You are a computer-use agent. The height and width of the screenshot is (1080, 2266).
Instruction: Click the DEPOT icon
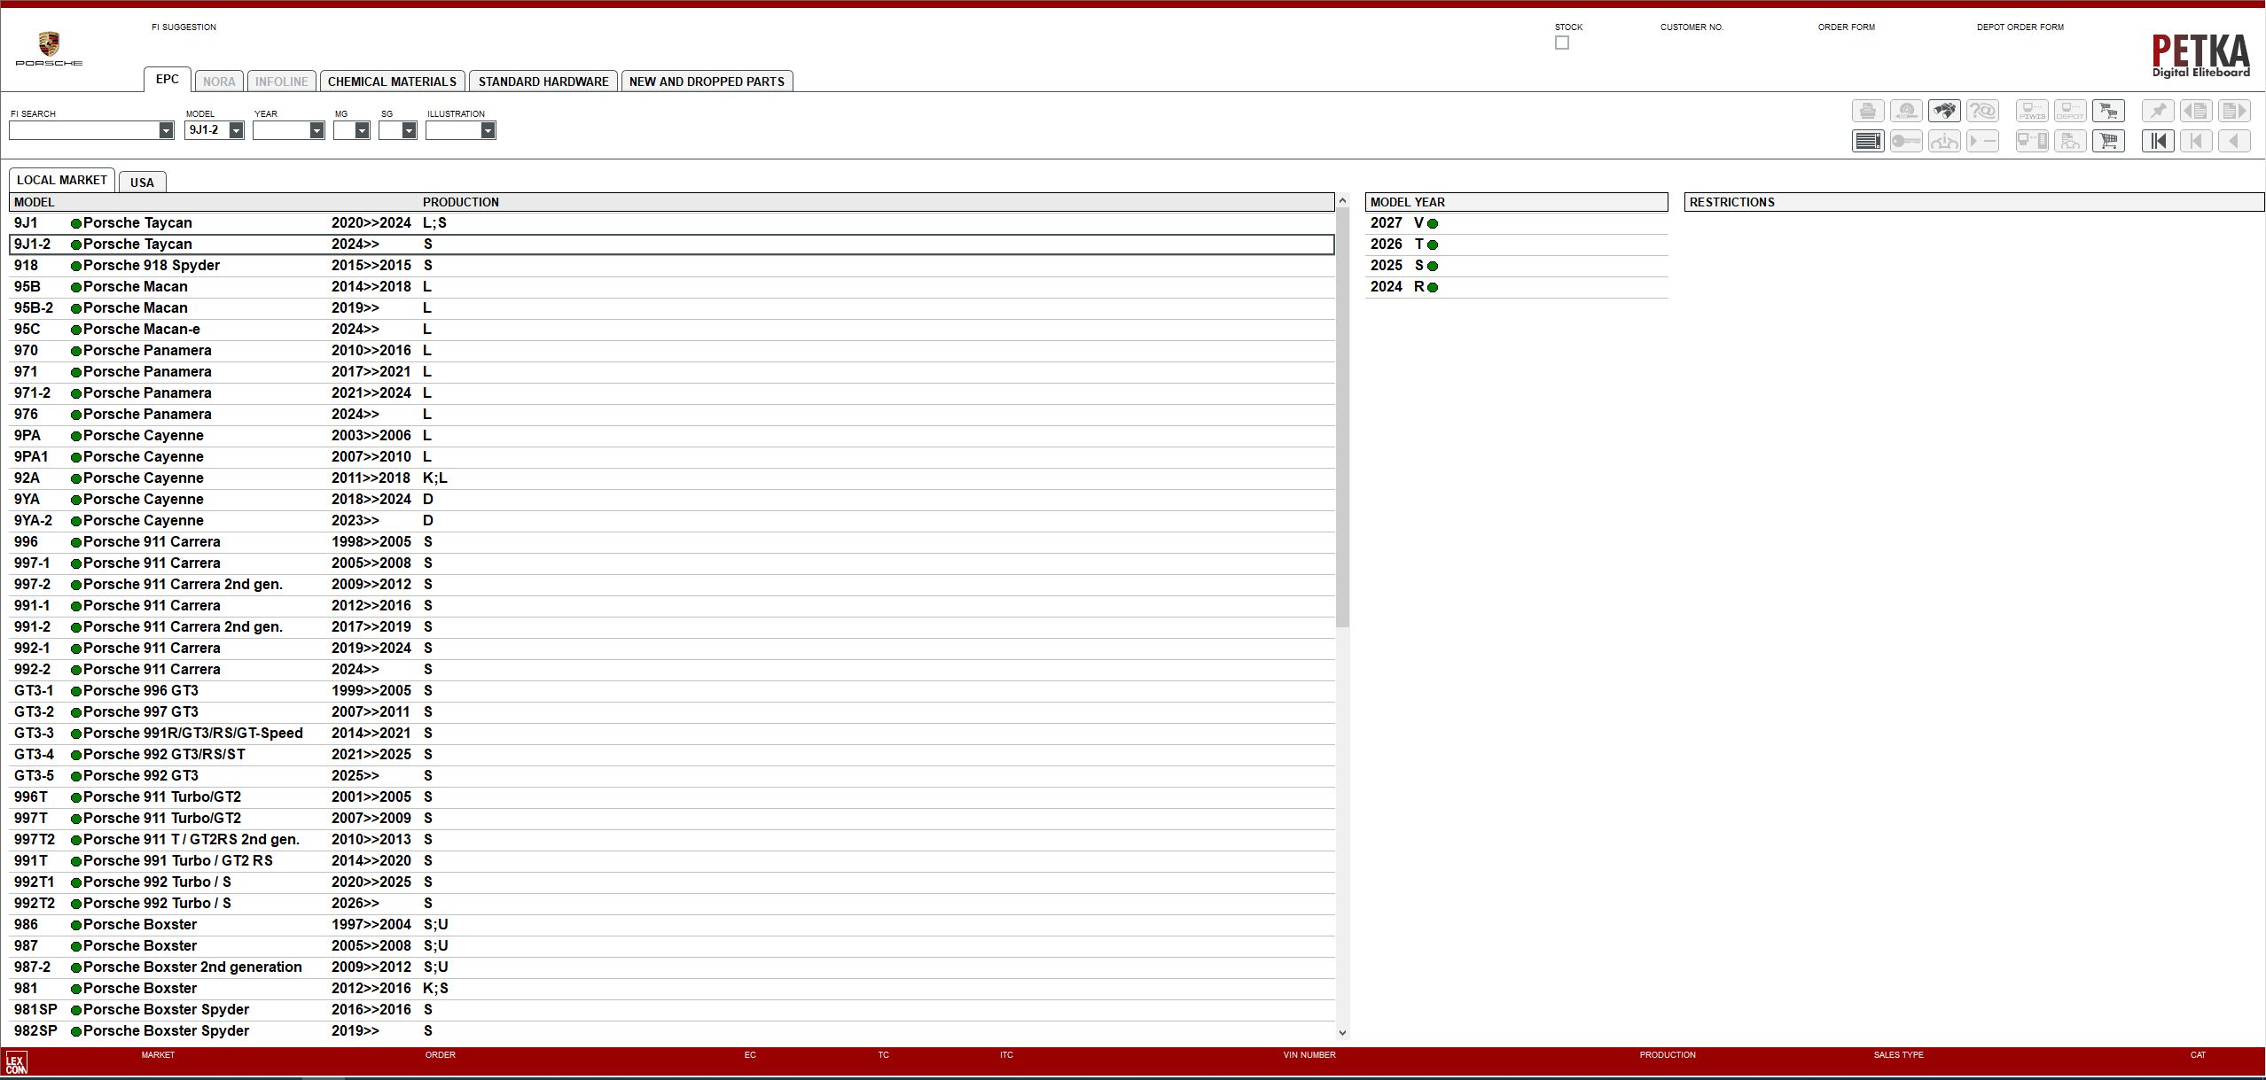[2070, 111]
